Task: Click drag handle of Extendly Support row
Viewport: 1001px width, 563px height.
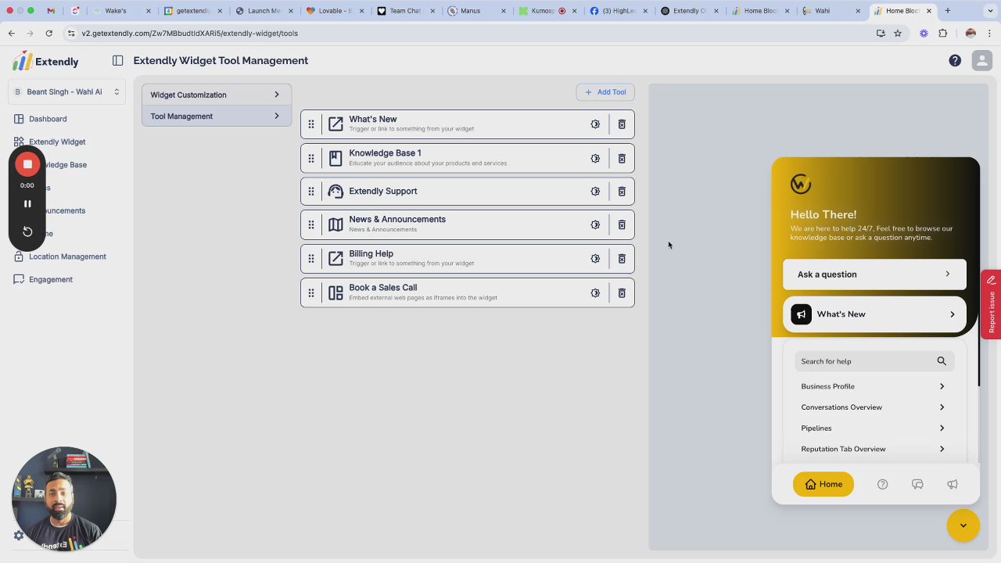Action: pyautogui.click(x=311, y=192)
